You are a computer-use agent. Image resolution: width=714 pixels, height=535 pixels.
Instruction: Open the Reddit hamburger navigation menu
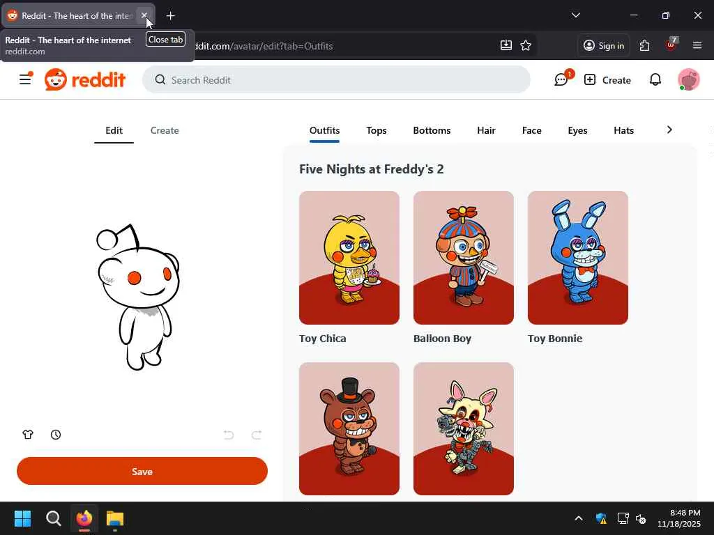coord(25,79)
